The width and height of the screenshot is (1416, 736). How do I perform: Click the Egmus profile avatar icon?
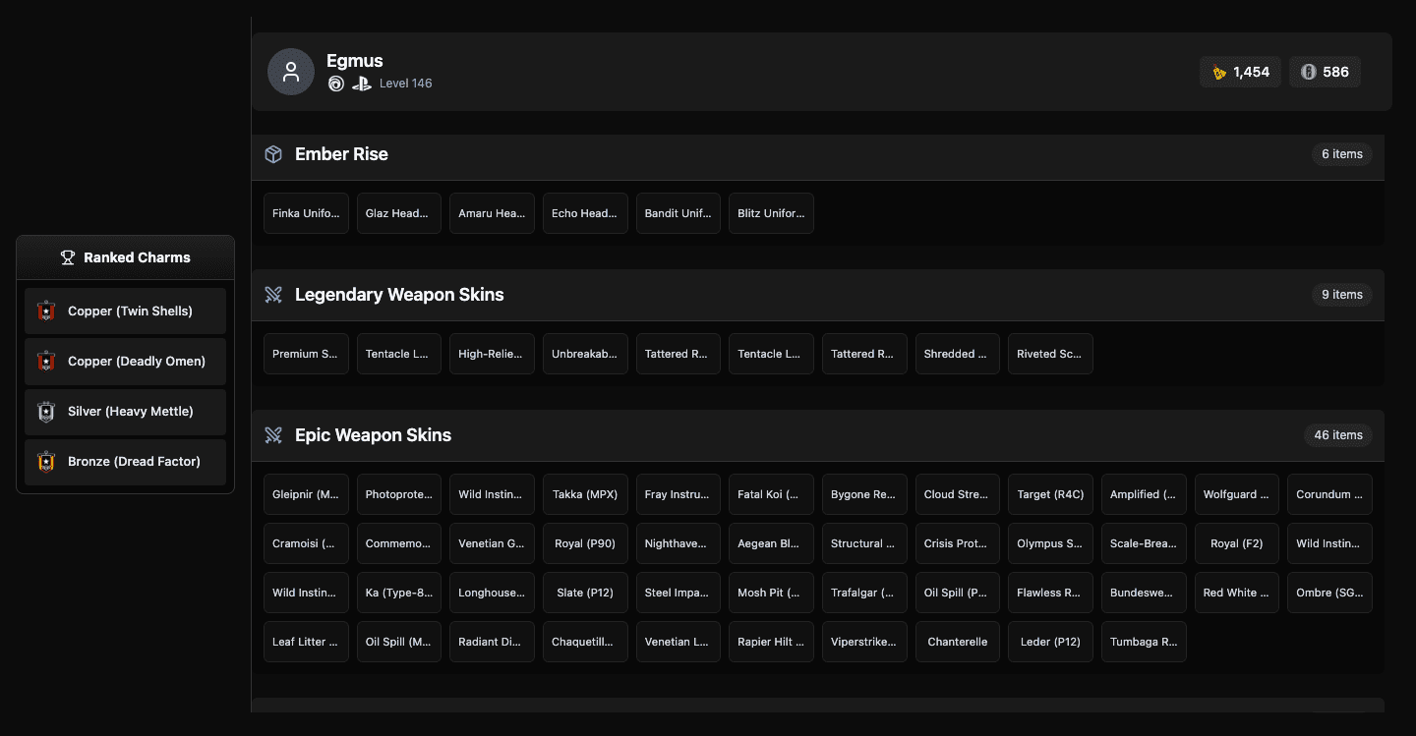point(291,72)
